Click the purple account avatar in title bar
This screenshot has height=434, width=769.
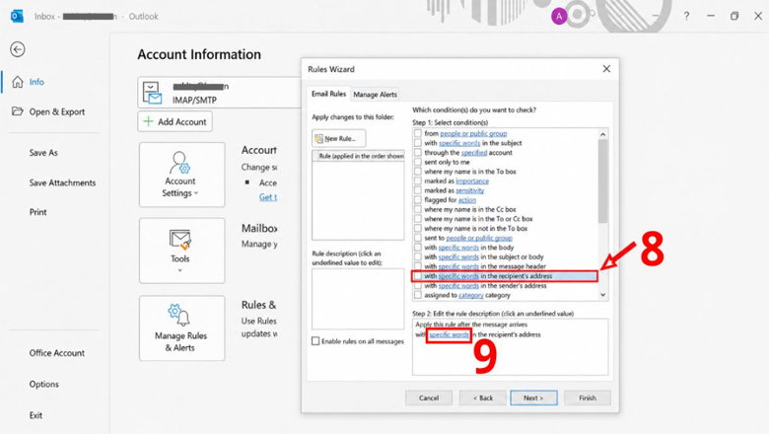click(559, 16)
